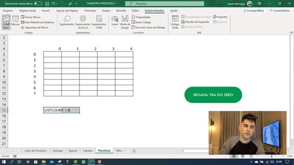Viewport: 294px width, 165px height.
Task: Select the LISTCOUNT = 8 cell
Action: pos(62,110)
